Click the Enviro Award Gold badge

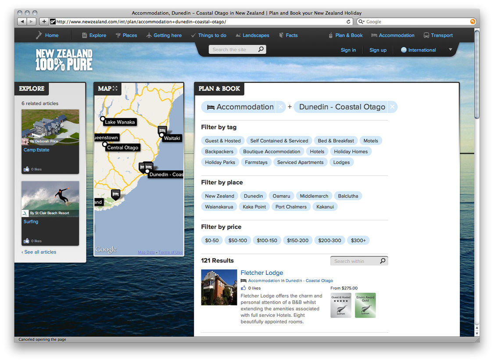(365, 305)
